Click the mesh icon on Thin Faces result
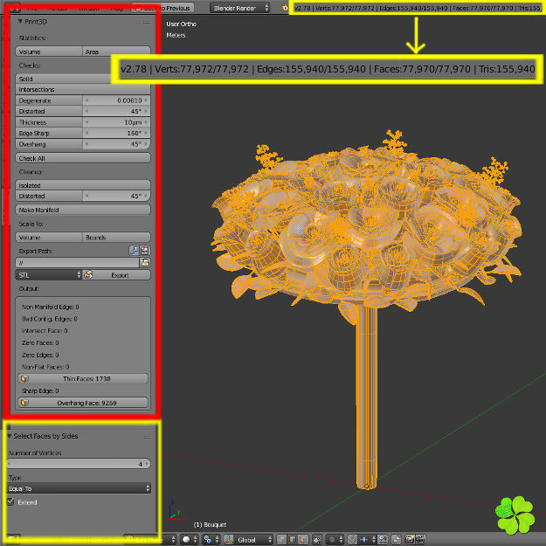The height and width of the screenshot is (546, 546). pyautogui.click(x=24, y=378)
